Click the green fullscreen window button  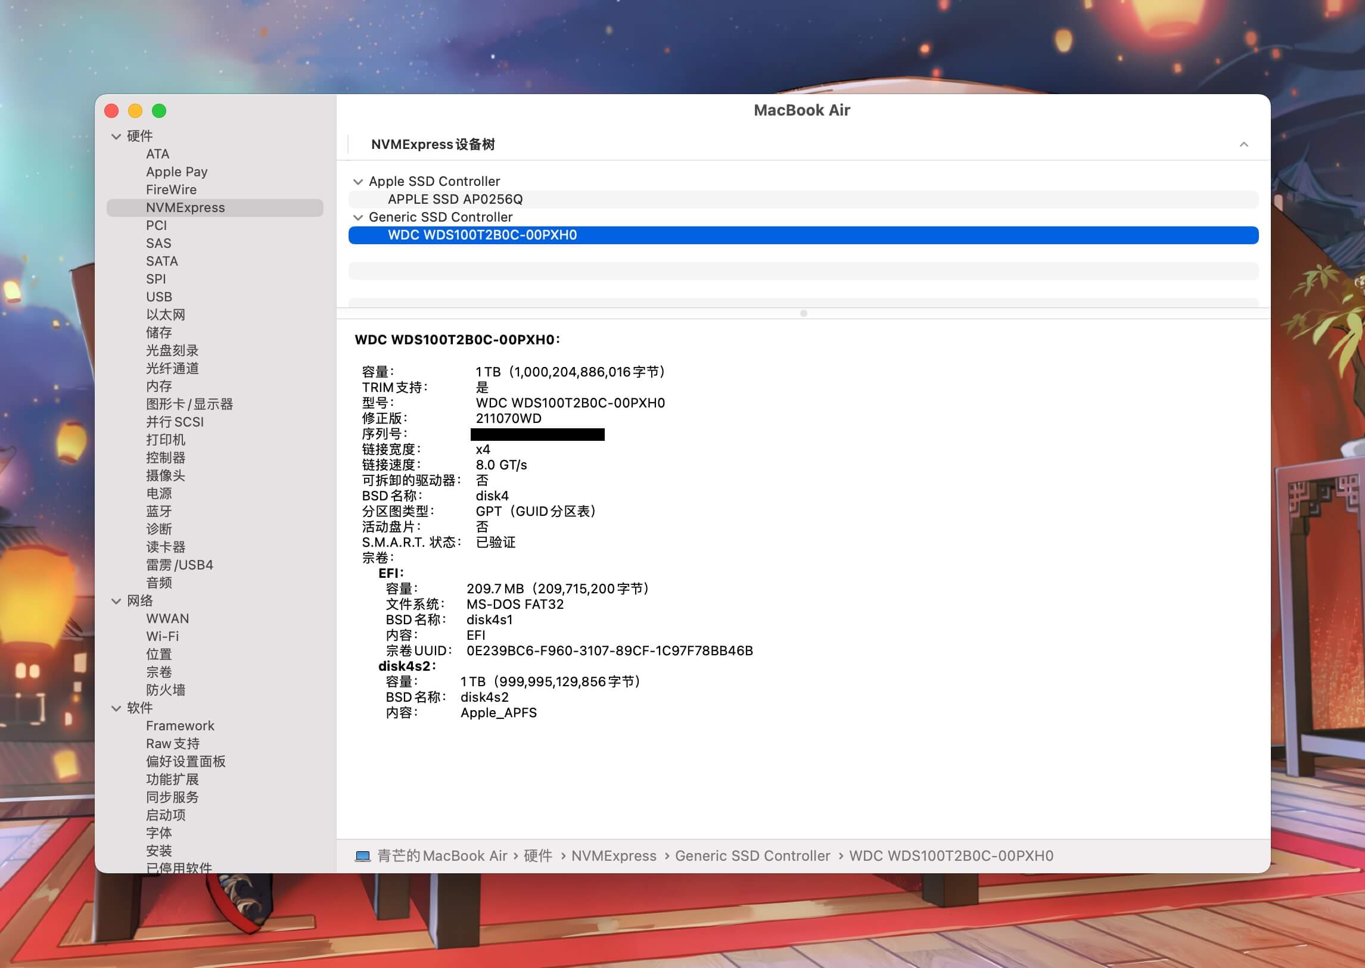pyautogui.click(x=159, y=111)
